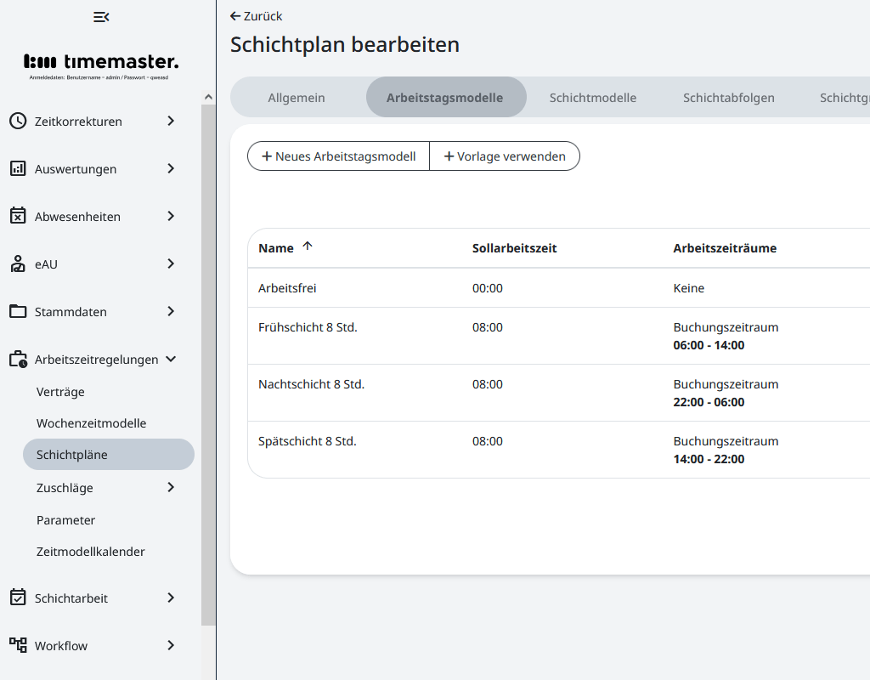Click the Workflow diagram icon
Image resolution: width=870 pixels, height=680 pixels.
18,645
